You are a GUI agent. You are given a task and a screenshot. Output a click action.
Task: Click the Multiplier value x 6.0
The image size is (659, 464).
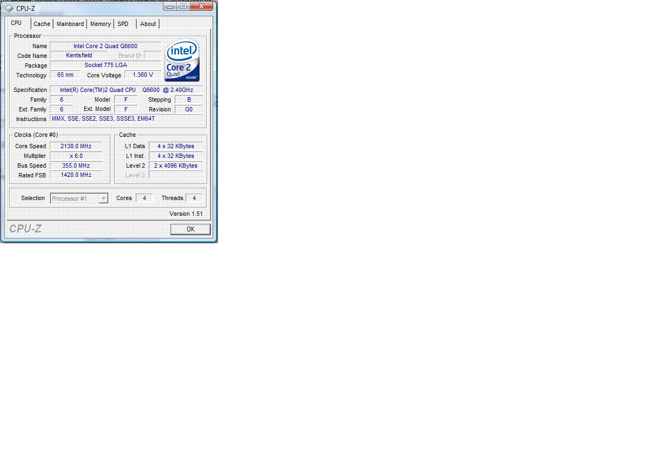click(76, 156)
